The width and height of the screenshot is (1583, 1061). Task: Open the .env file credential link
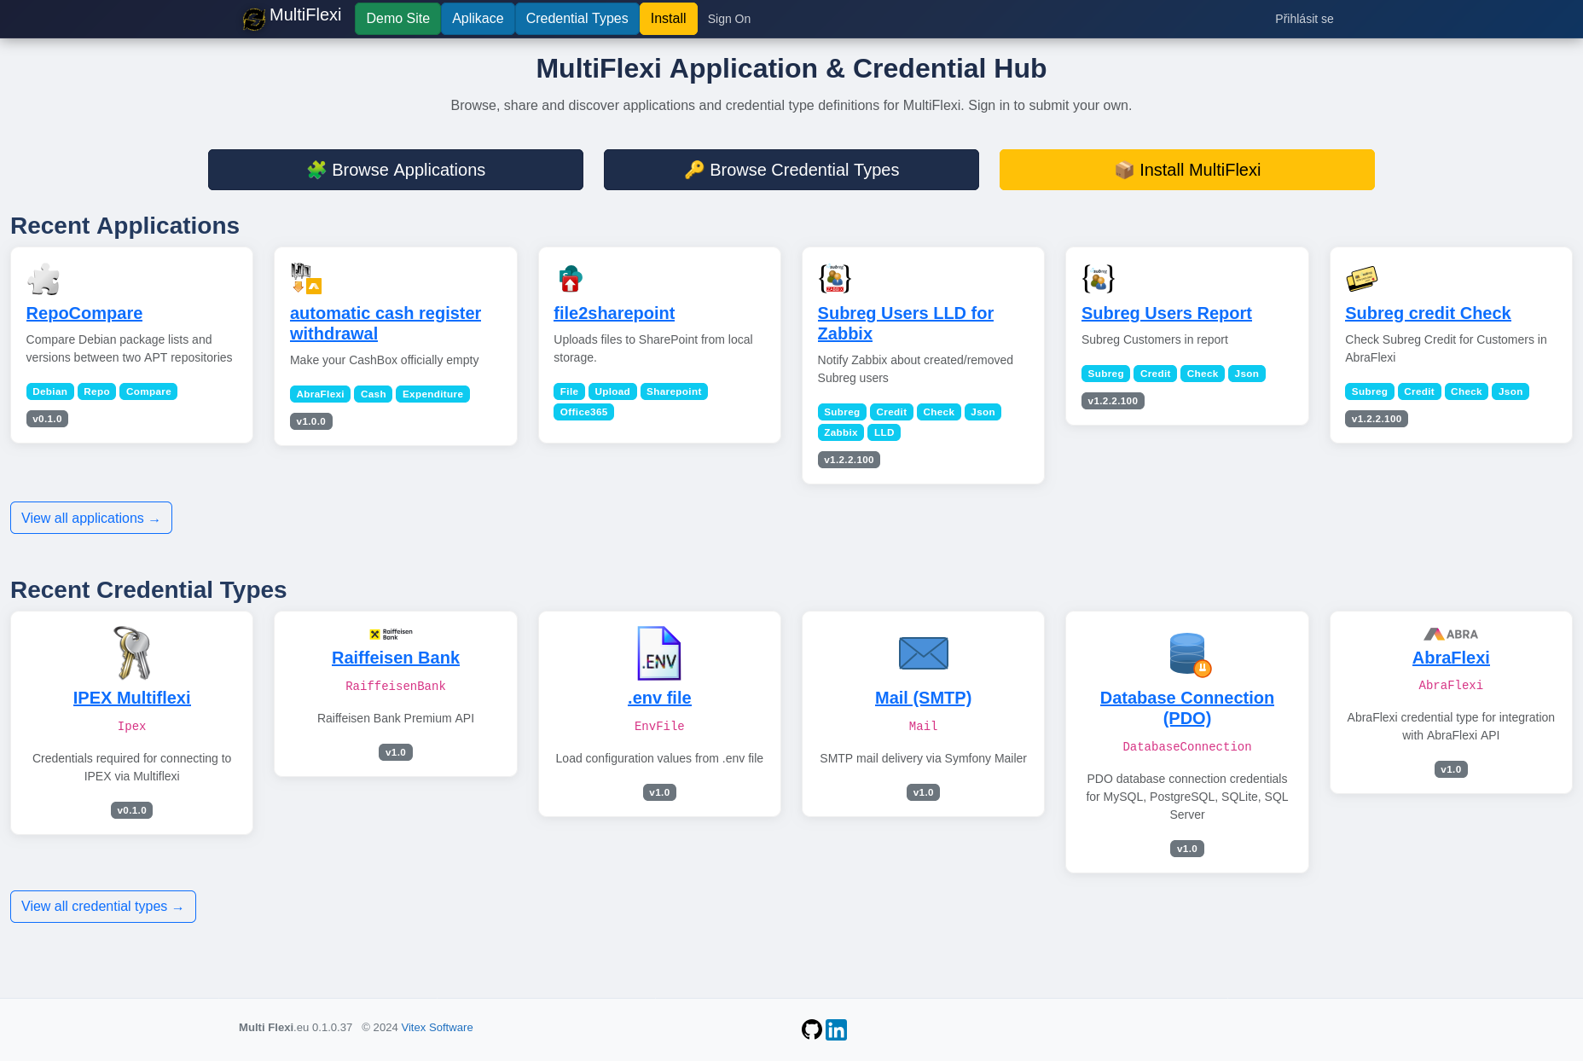659,698
